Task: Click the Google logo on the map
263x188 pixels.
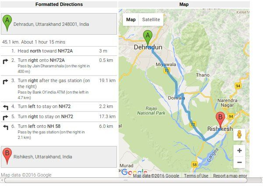Action: click(134, 172)
